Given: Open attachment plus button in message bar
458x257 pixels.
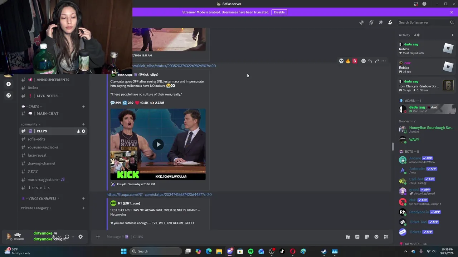Looking at the screenshot, I should [98, 237].
